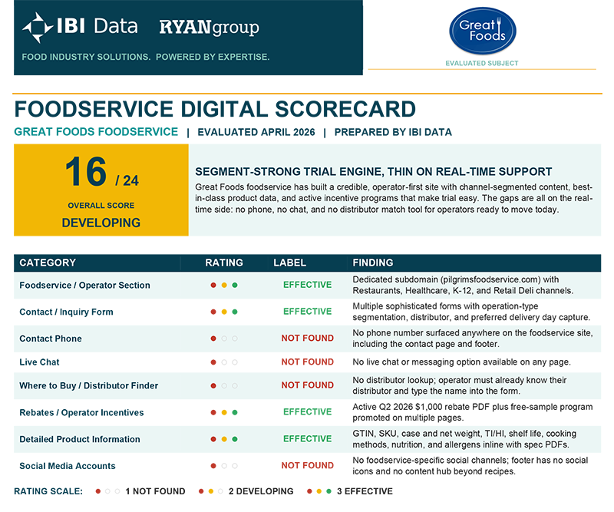Image resolution: width=614 pixels, height=512 pixels.
Task: Click EFFECTIVE label in Detailed Product Information row
Action: click(x=308, y=439)
